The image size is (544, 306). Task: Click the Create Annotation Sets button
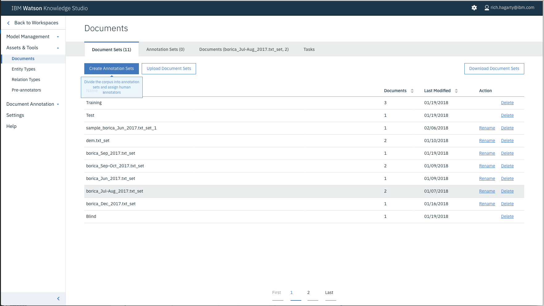coord(111,69)
